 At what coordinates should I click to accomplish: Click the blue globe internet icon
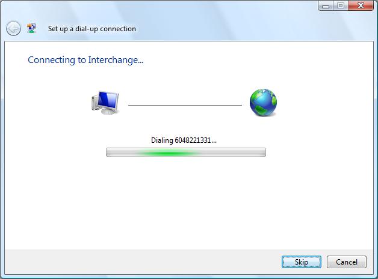coord(263,103)
